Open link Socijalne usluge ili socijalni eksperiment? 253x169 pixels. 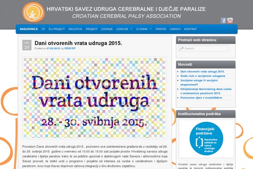tap(199, 82)
